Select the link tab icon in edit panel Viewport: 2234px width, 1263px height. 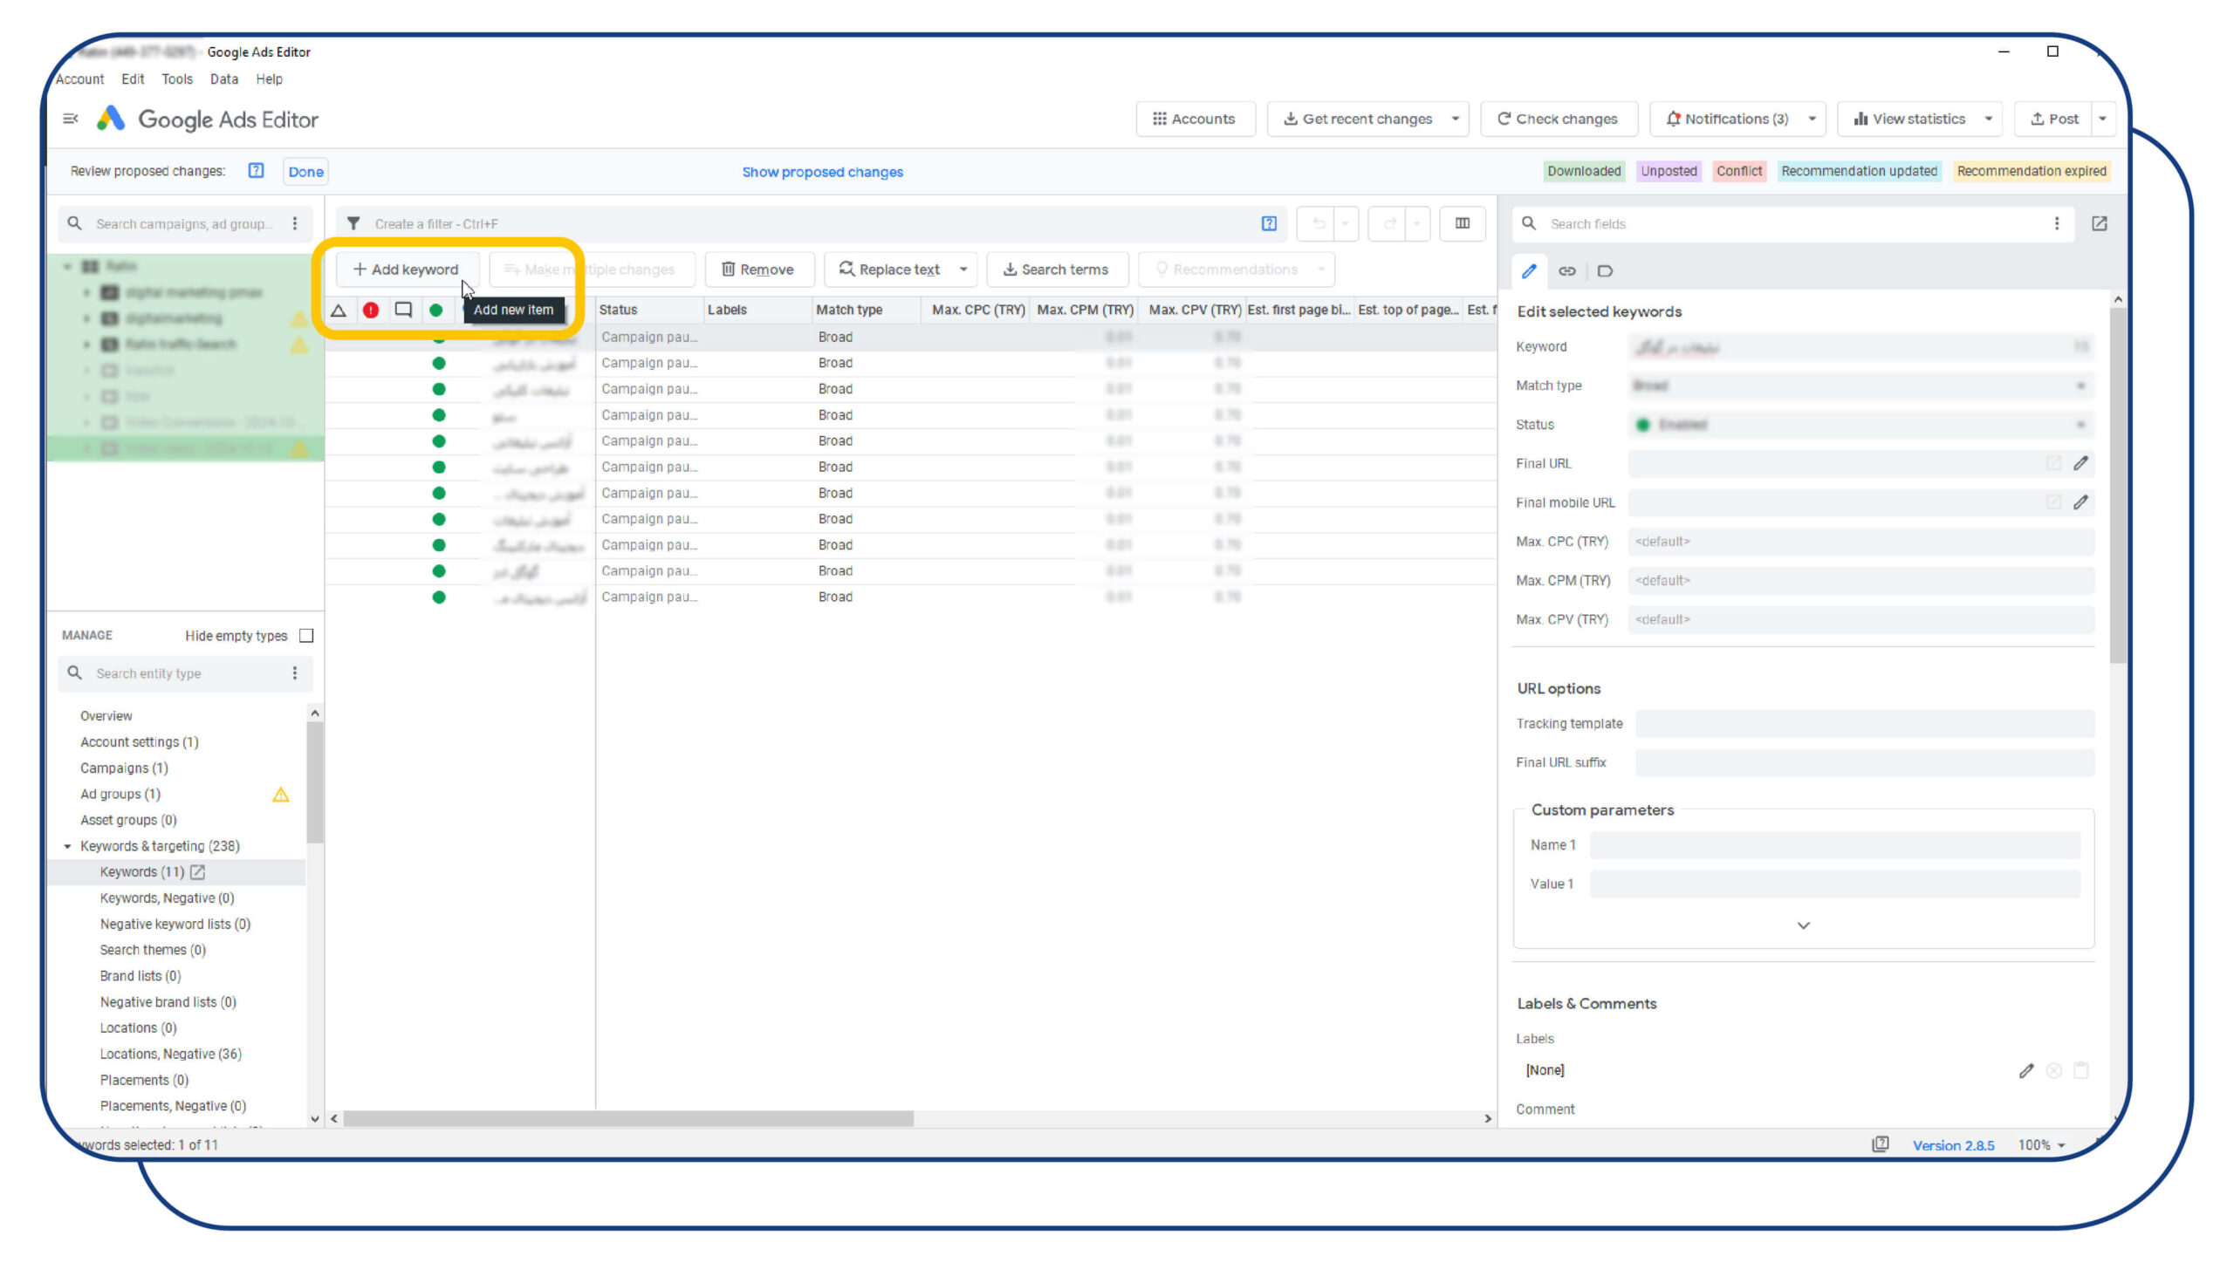(1567, 271)
